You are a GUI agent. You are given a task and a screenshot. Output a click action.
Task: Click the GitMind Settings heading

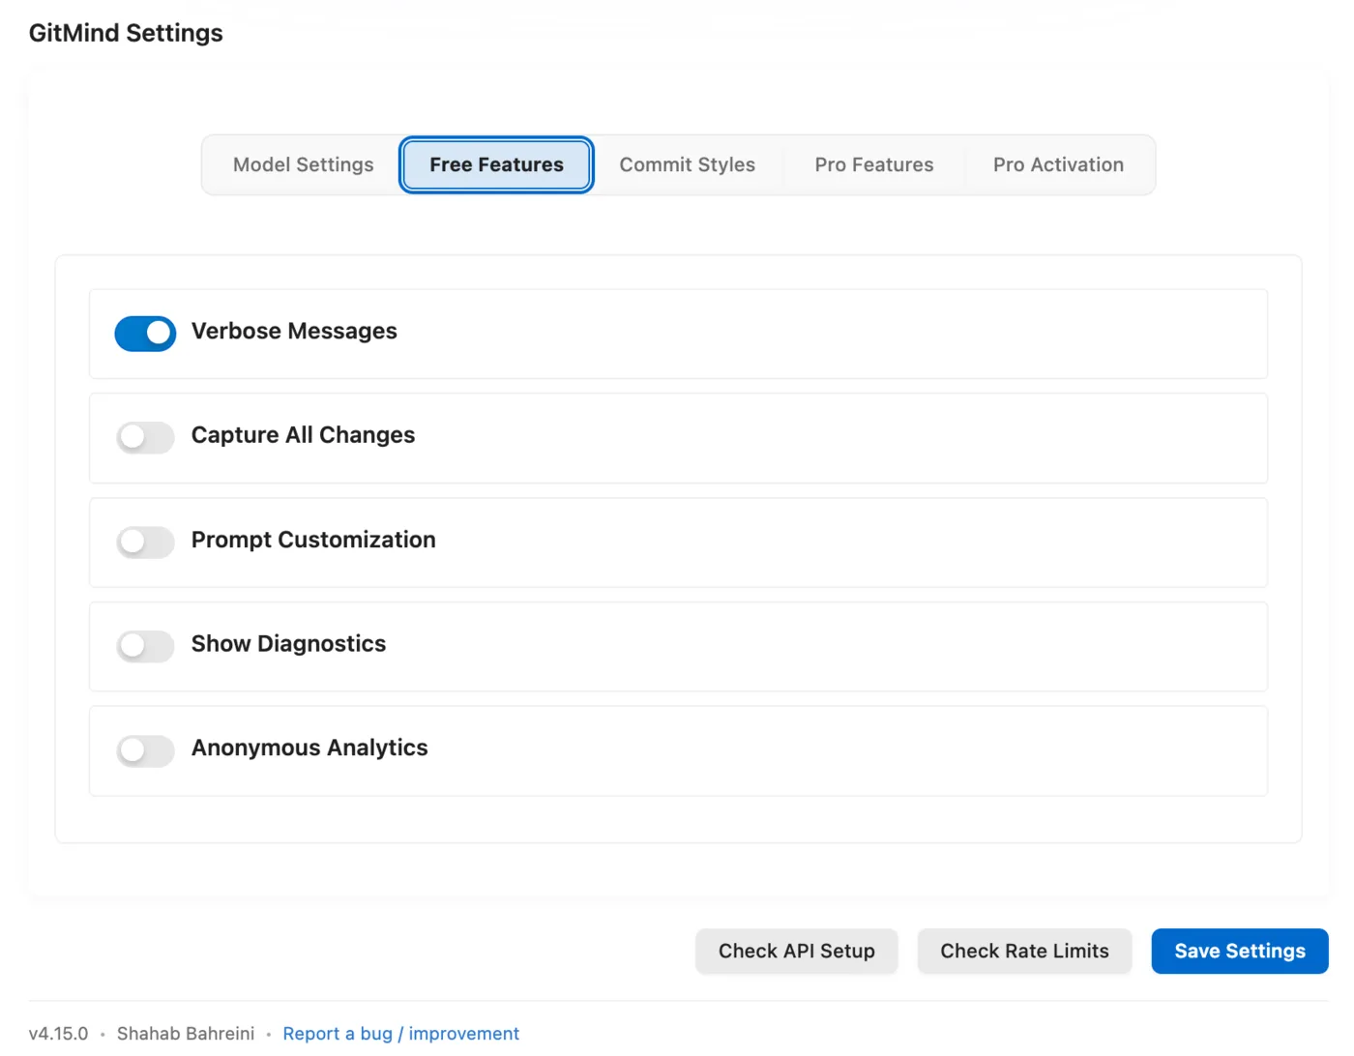click(126, 33)
